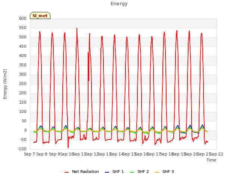Click the 350 y-axis tick value
The width and height of the screenshot is (239, 179).
pos(23,65)
